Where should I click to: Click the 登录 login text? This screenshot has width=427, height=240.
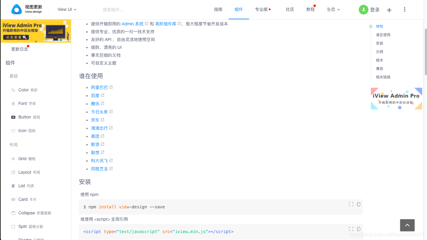tap(375, 10)
